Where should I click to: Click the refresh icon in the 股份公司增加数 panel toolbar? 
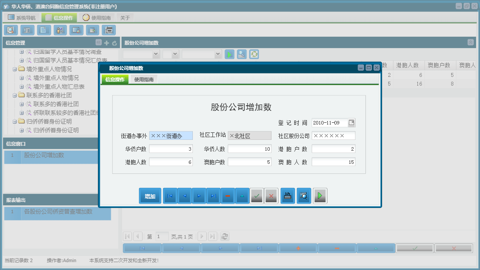click(x=255, y=54)
